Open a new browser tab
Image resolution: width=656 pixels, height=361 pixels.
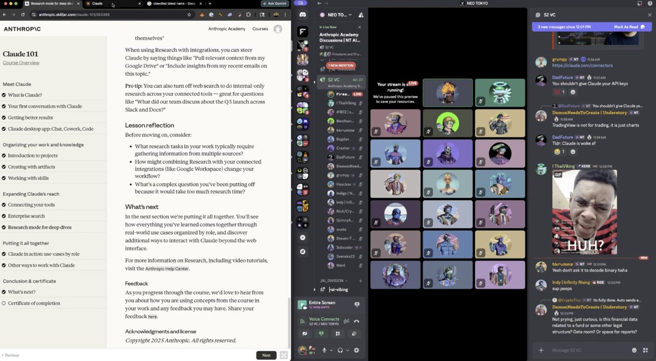[x=210, y=4]
